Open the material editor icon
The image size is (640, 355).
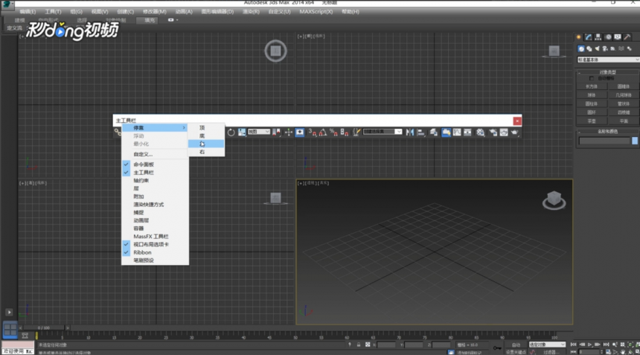point(481,132)
